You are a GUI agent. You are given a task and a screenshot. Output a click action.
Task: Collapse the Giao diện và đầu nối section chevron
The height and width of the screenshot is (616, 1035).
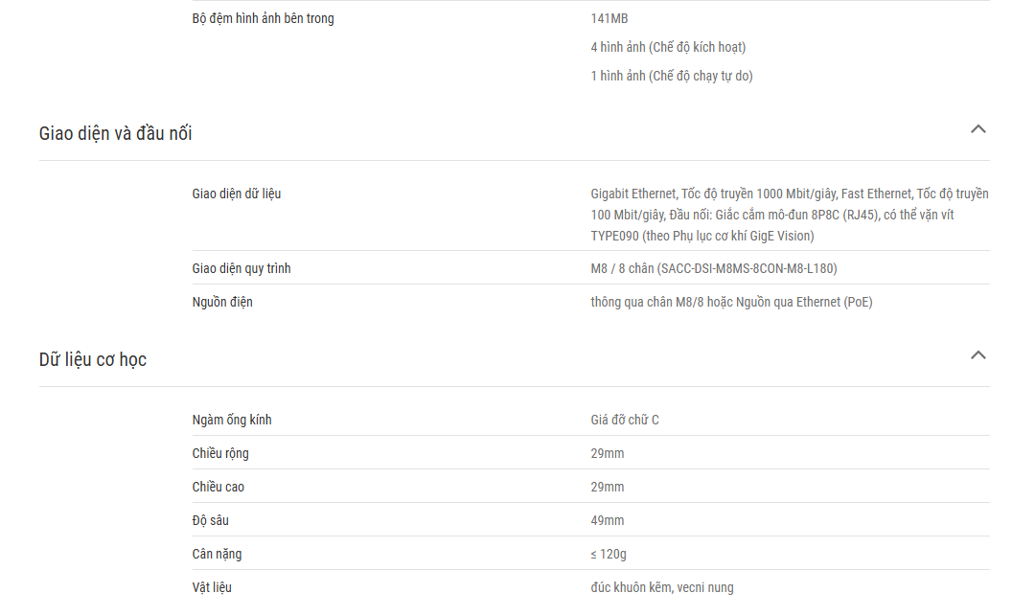[977, 129]
